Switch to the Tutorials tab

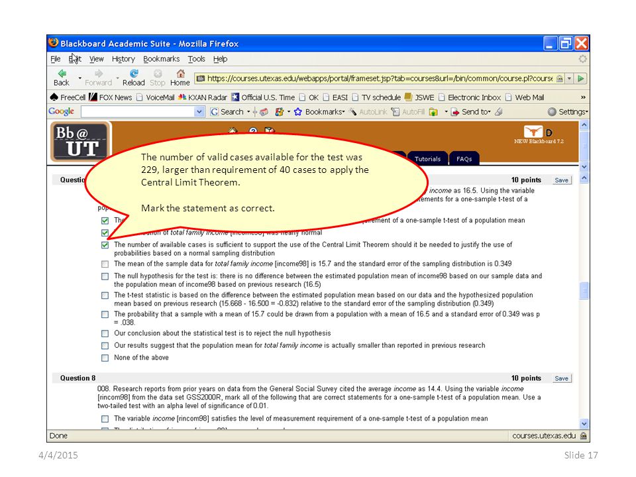pos(427,158)
